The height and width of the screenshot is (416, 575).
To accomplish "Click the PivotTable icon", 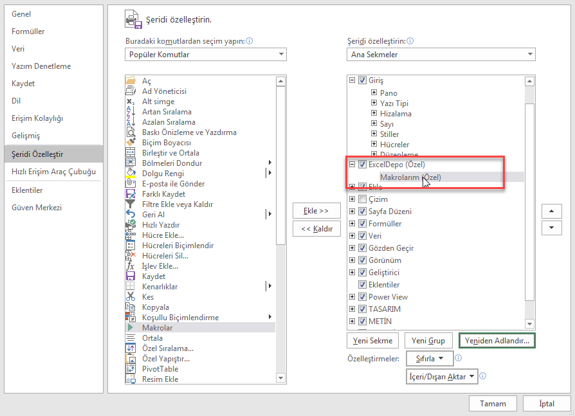I will tap(131, 368).
